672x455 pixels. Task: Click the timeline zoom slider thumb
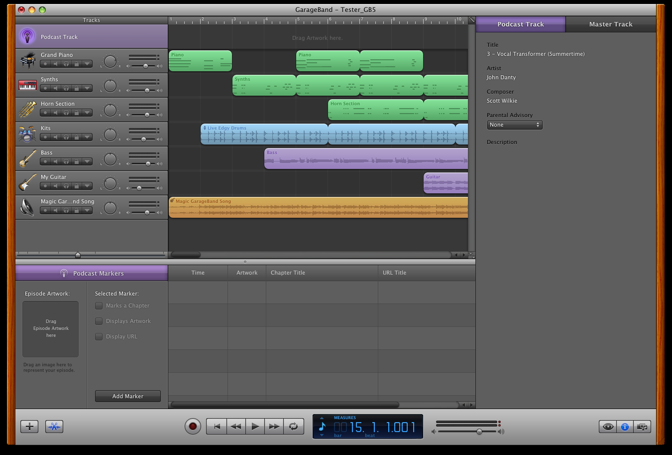[x=78, y=255]
